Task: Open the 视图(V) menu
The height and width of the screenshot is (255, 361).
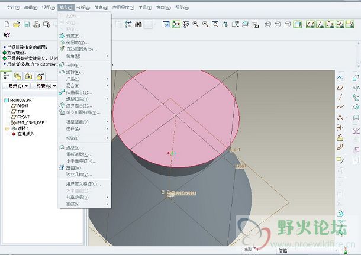Action: click(x=49, y=8)
